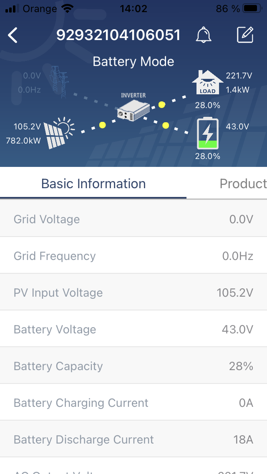This screenshot has width=267, height=474.
Task: Tap the Battery Charging Current row
Action: (133, 403)
